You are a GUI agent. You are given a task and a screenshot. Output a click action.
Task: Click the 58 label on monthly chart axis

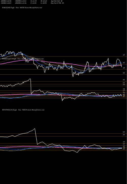coord(124,135)
